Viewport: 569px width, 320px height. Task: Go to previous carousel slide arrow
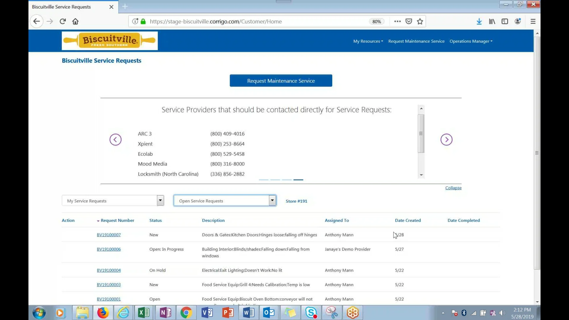115,140
